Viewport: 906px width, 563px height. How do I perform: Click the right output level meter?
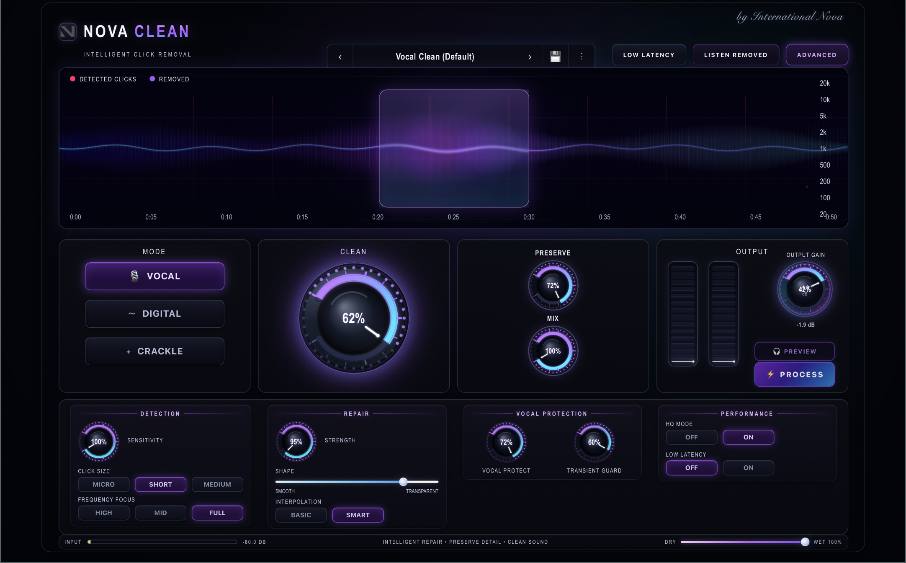[723, 314]
